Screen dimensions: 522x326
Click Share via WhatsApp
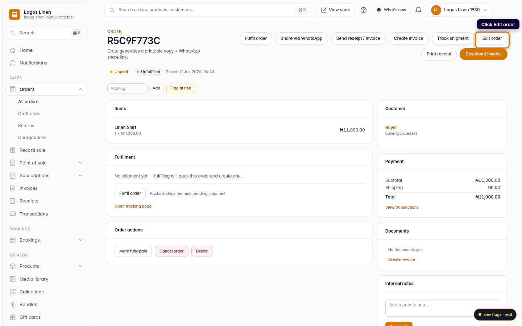click(x=302, y=38)
